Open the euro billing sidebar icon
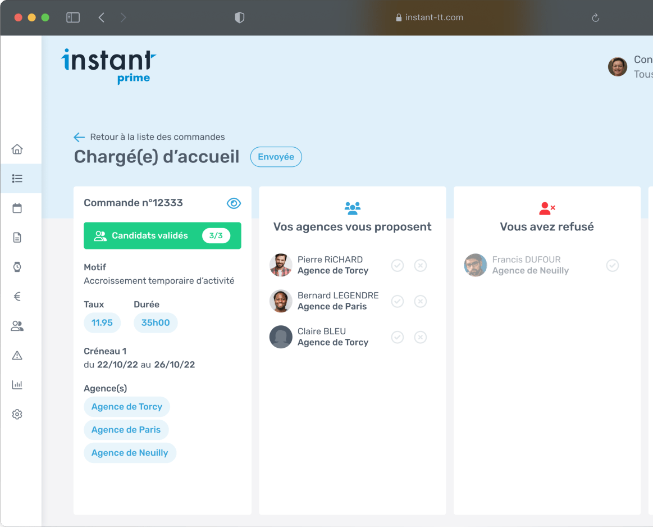 tap(17, 297)
